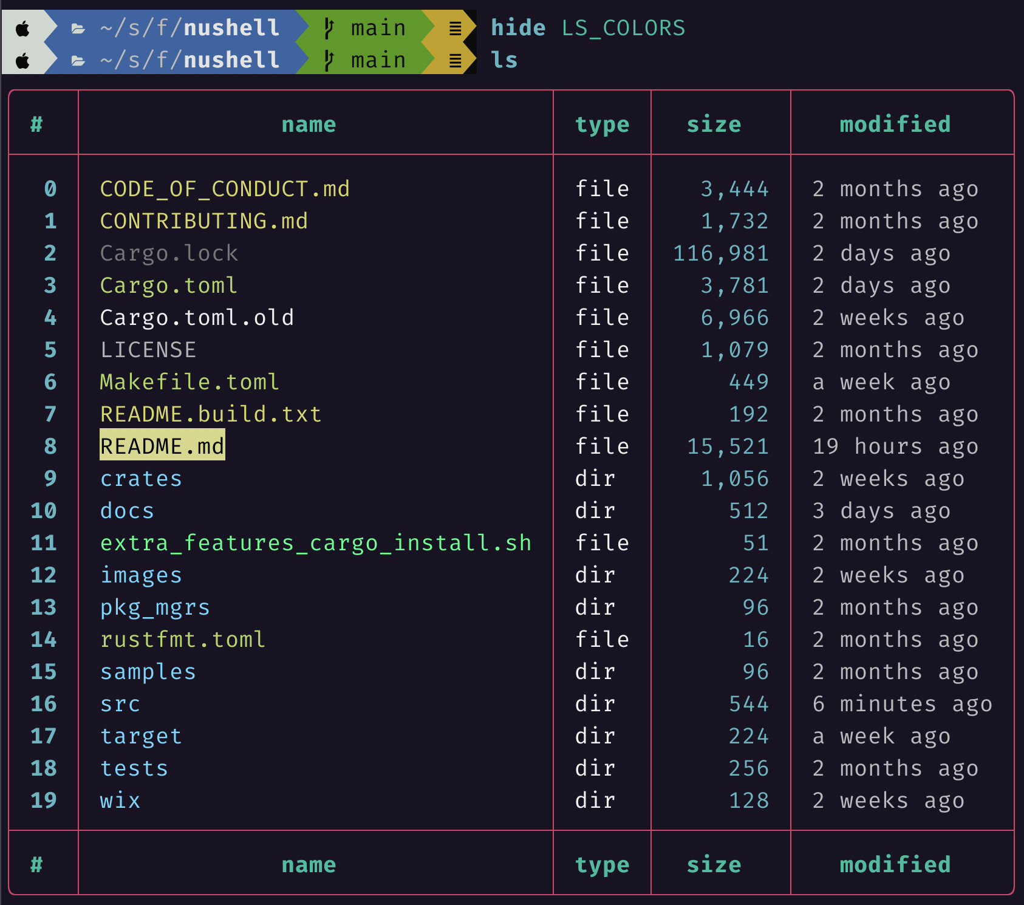The image size is (1024, 905).
Task: Click the hamburger status icon in the second prompt
Action: [x=454, y=59]
